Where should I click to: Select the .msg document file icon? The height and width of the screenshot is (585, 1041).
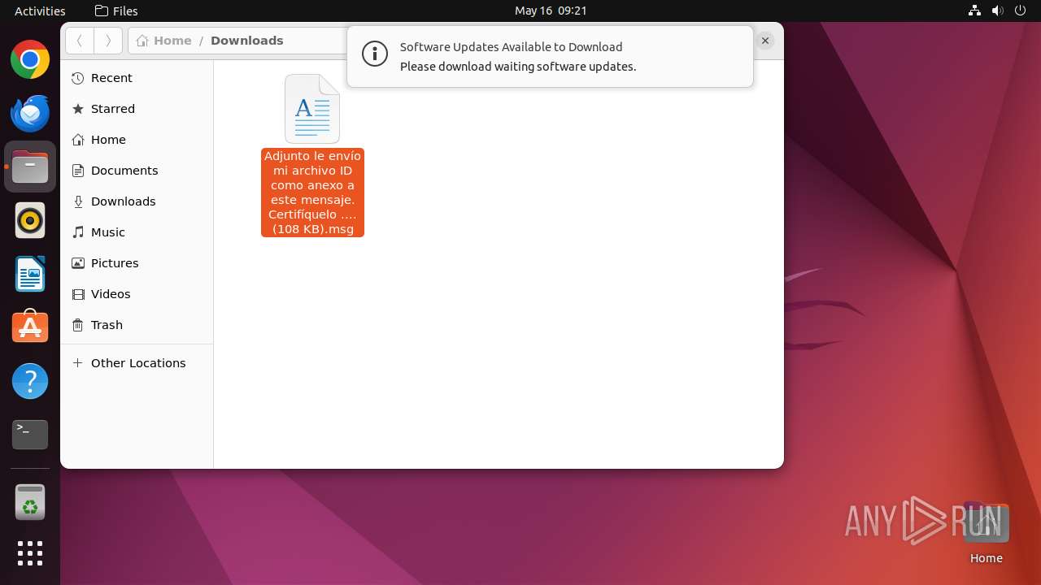pos(312,109)
